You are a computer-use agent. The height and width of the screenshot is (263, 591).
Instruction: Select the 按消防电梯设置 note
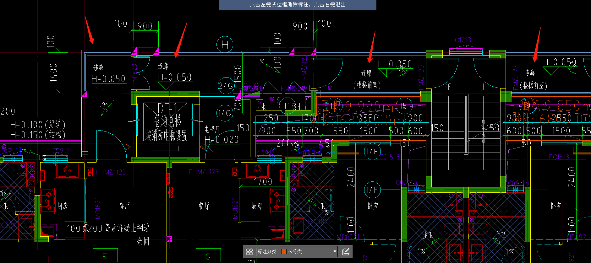pyautogui.click(x=166, y=136)
